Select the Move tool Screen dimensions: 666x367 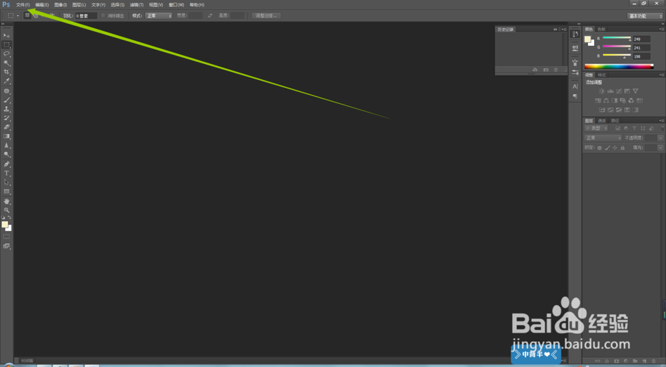click(7, 35)
